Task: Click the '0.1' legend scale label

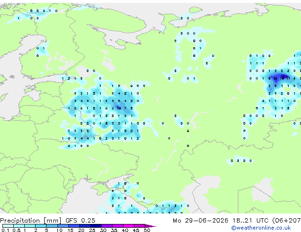Action: pyautogui.click(x=5, y=230)
